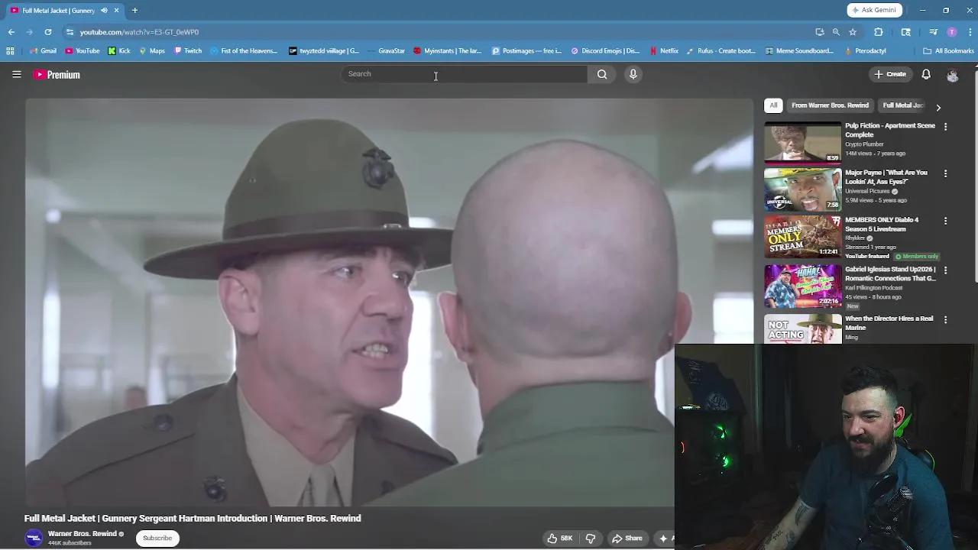
Task: Play the MEMBERS ONLY Diablo 4 thumbnail
Action: (x=803, y=237)
